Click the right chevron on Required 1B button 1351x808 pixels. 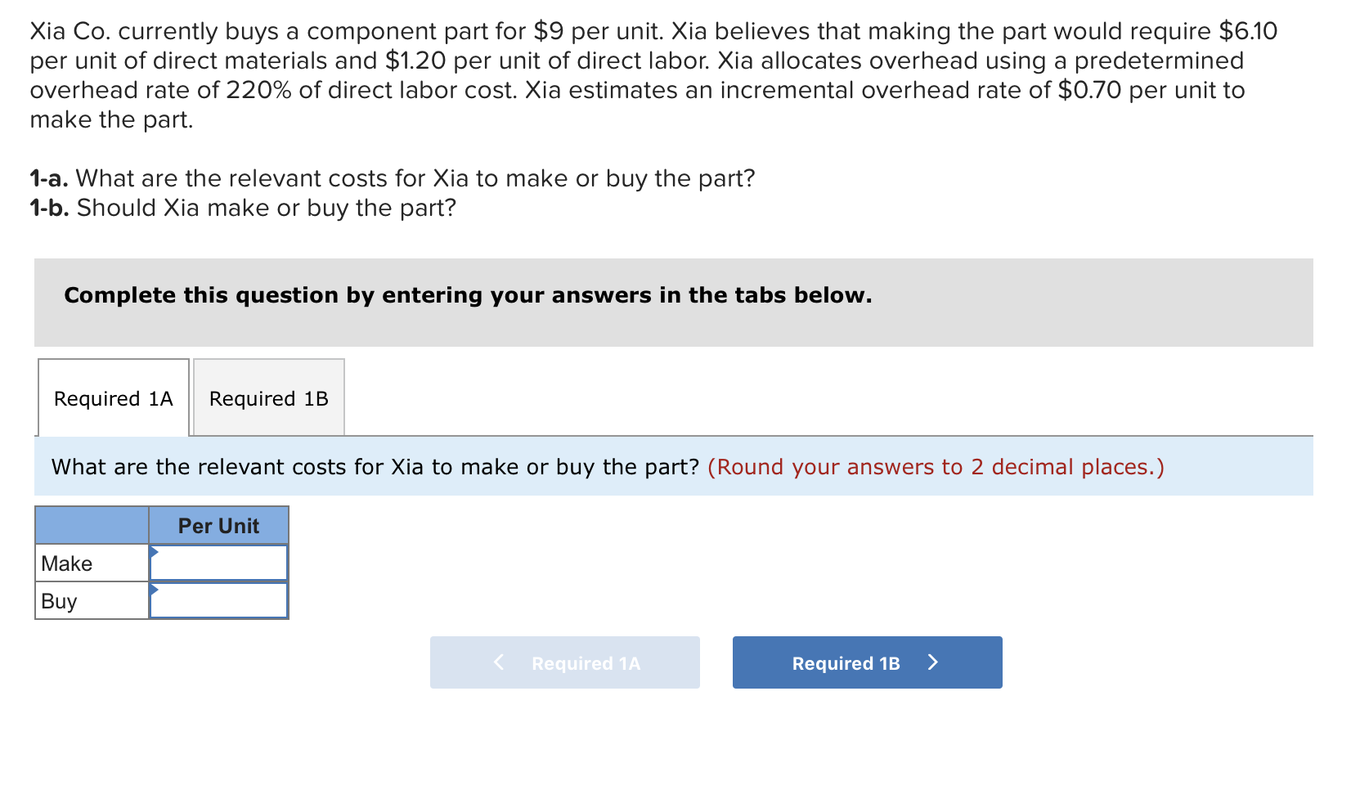click(935, 662)
